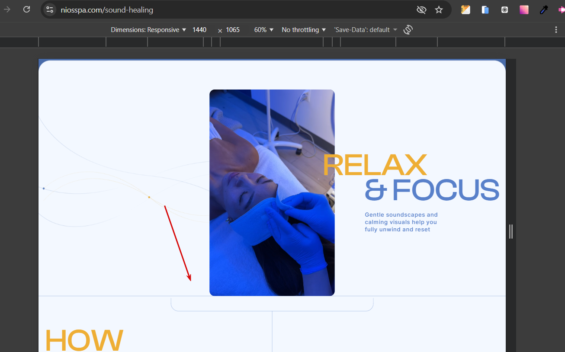
Task: Click the RELAX heading text
Action: [x=375, y=165]
